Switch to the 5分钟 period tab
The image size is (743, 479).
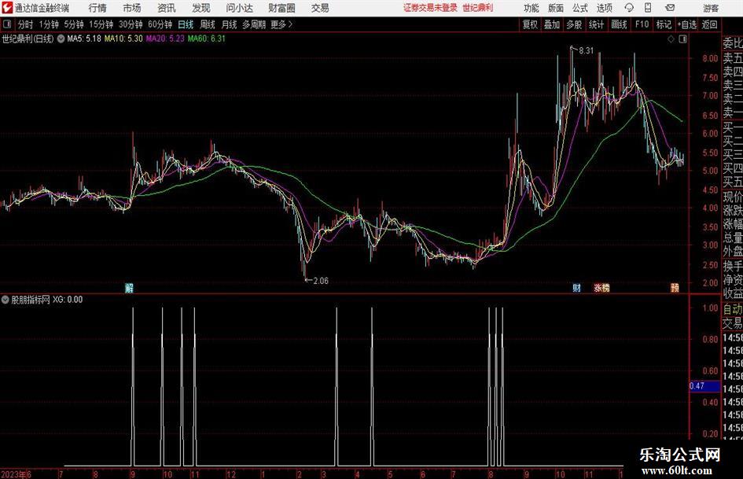[x=73, y=24]
